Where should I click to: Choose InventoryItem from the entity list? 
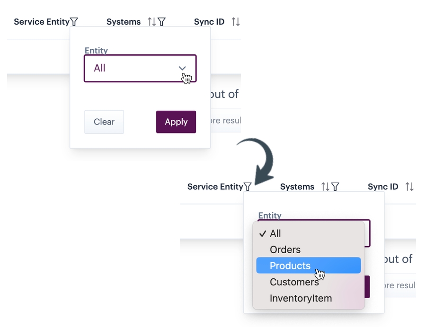301,299
